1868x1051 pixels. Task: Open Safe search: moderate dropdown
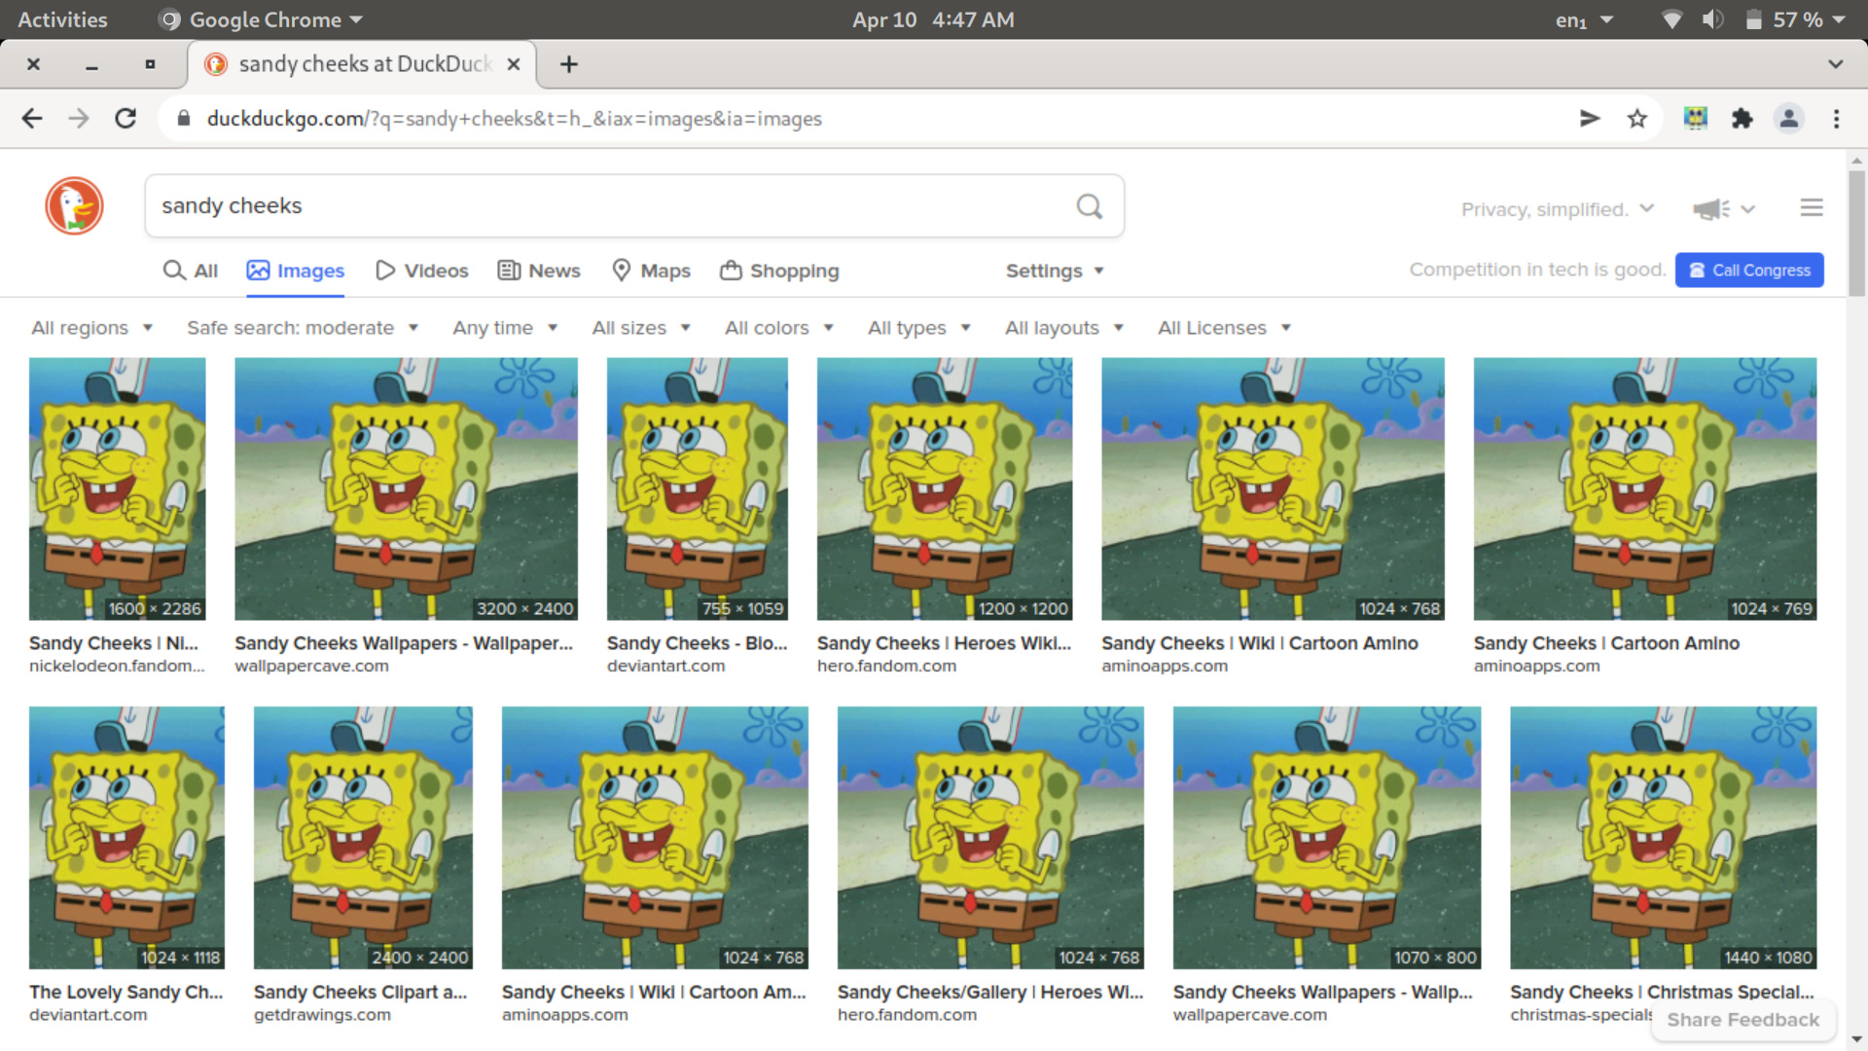pyautogui.click(x=302, y=328)
